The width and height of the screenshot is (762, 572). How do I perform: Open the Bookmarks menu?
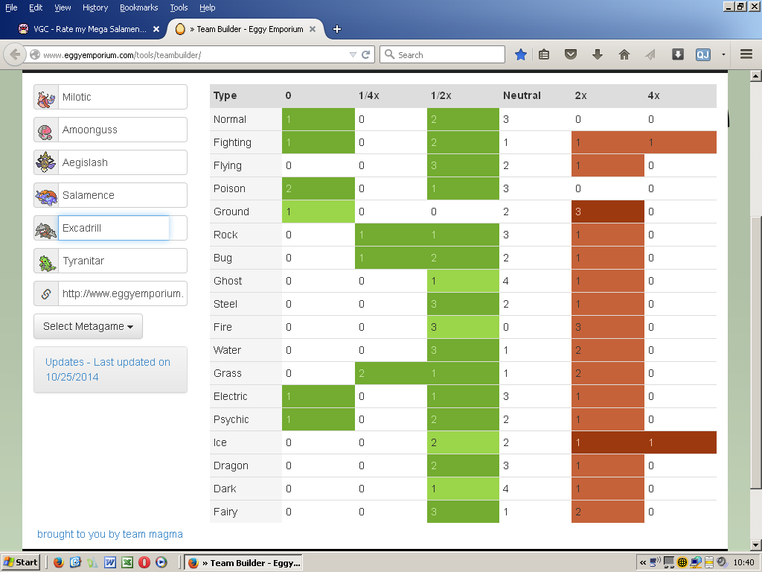[139, 7]
